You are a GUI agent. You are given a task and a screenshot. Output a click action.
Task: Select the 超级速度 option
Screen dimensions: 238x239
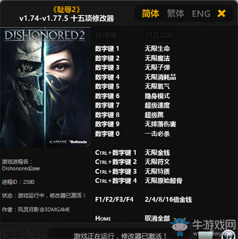pyautogui.click(x=157, y=105)
